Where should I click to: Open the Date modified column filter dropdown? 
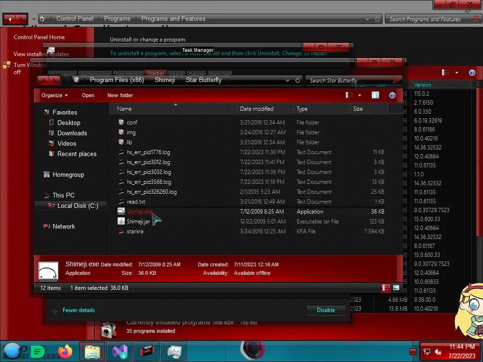click(x=290, y=109)
